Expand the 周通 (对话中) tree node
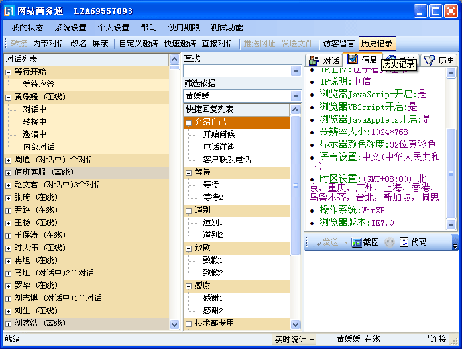Screen dimensions: 462x349 click(x=8, y=160)
